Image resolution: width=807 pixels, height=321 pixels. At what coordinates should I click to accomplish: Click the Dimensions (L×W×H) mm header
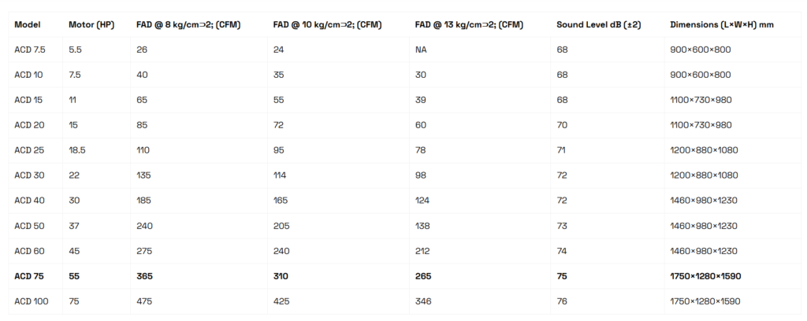click(721, 24)
